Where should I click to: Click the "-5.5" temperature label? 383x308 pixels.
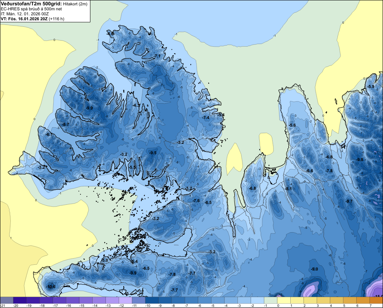(133, 167)
